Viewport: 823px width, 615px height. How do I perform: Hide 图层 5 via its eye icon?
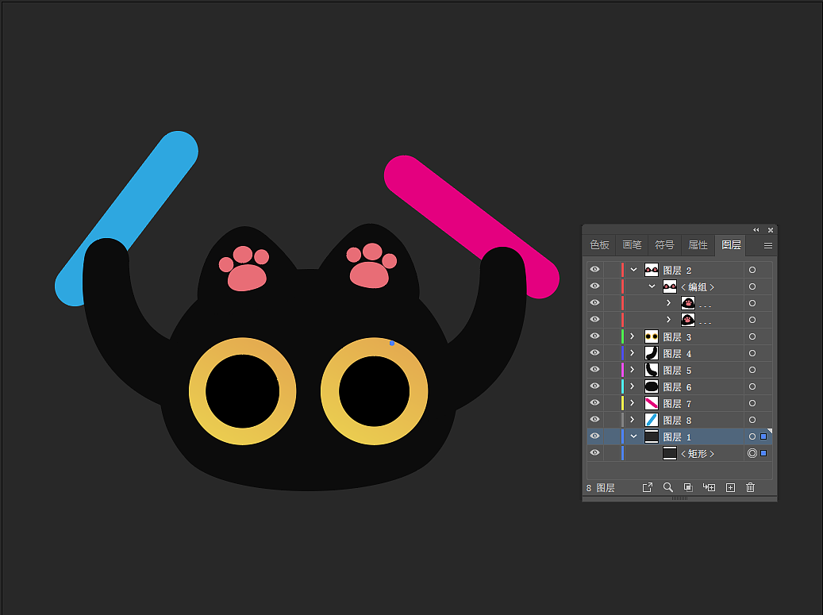coord(594,370)
